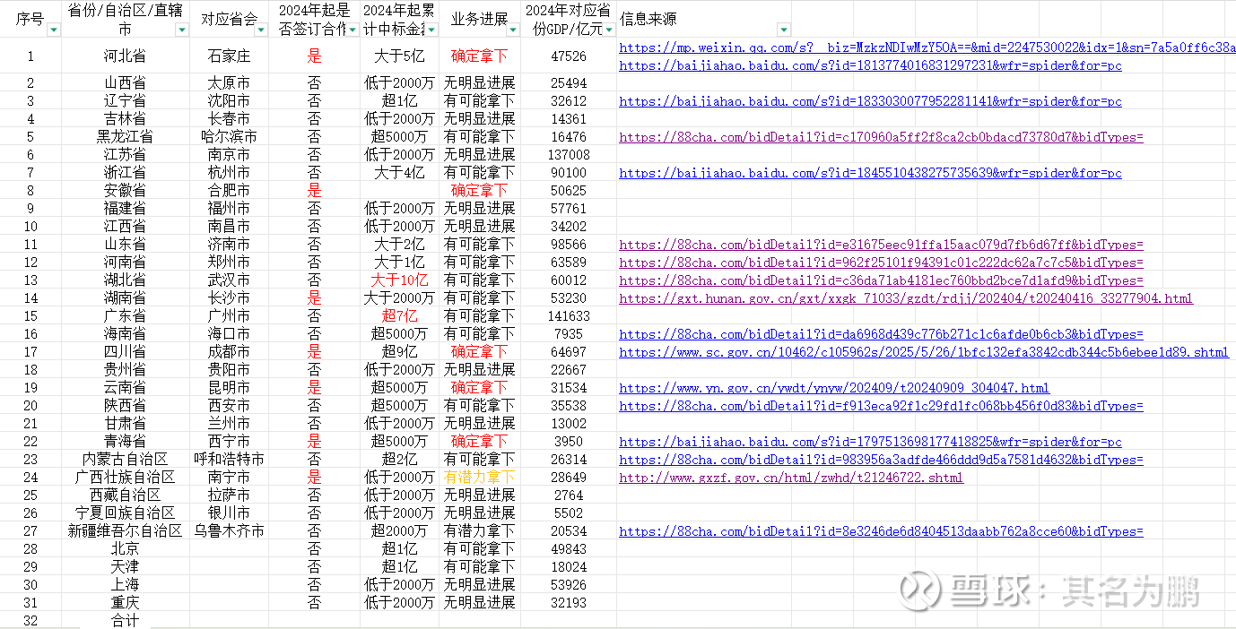Open baijiahao link with id 1813774016831297231
1236x629 pixels.
coord(870,65)
